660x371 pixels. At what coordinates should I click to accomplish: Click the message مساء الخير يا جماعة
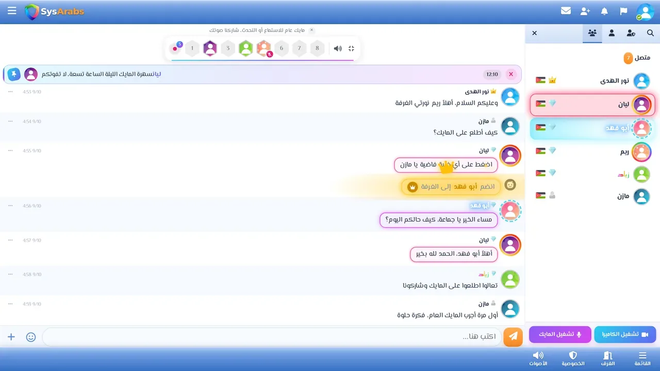[x=439, y=220]
